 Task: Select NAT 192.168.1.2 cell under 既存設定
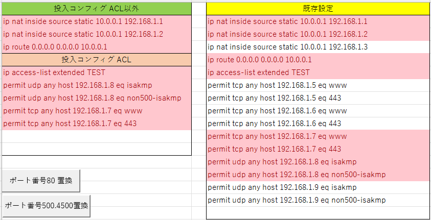(x=319, y=34)
